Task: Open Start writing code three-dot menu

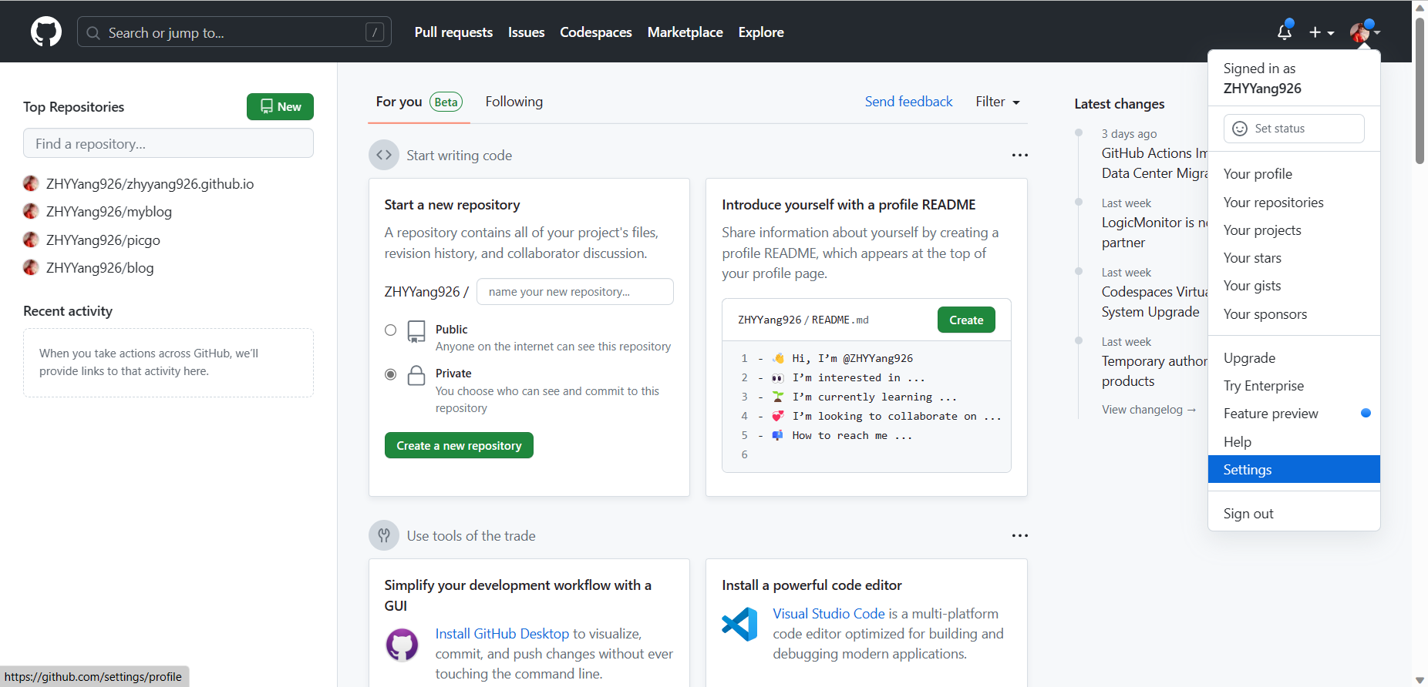Action: pyautogui.click(x=1019, y=155)
